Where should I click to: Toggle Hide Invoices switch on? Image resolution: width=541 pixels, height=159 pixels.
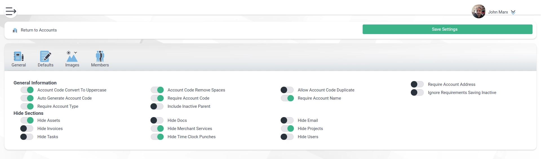pyautogui.click(x=27, y=128)
